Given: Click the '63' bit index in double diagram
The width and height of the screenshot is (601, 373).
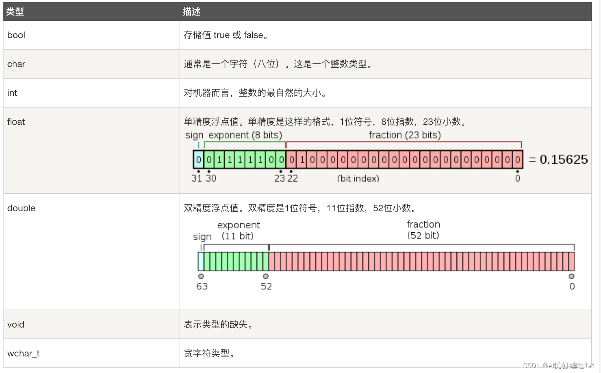Looking at the screenshot, I should (202, 286).
